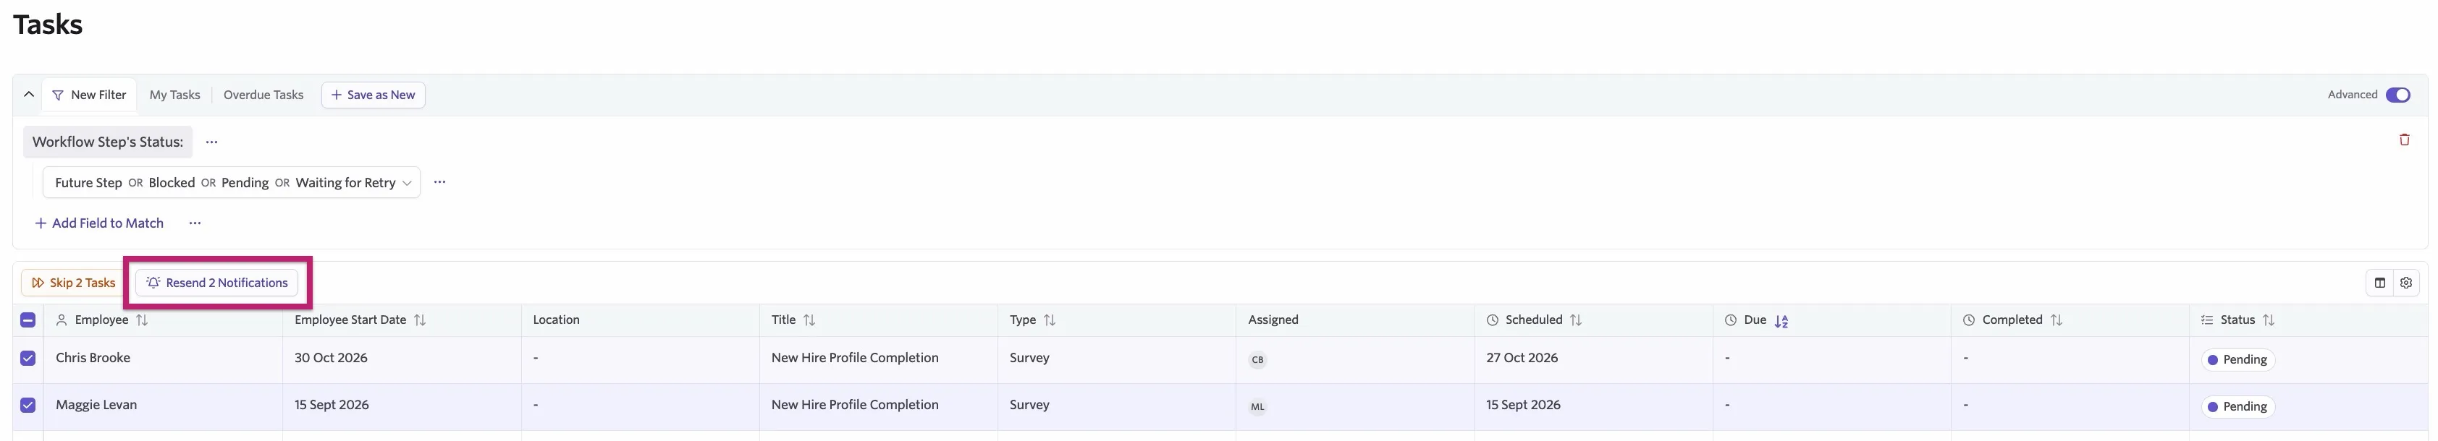The image size is (2438, 441).
Task: Sort by Employee Start Date column
Action: [421, 320]
